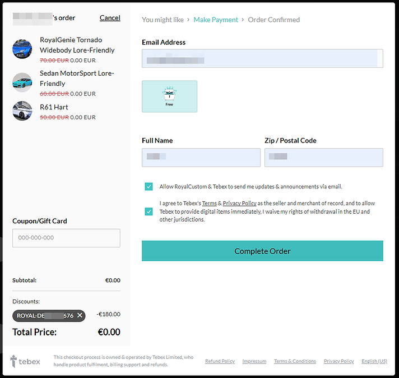Focus the Zip / Postal Code field
Screen dimensions: 399x378
click(x=324, y=158)
